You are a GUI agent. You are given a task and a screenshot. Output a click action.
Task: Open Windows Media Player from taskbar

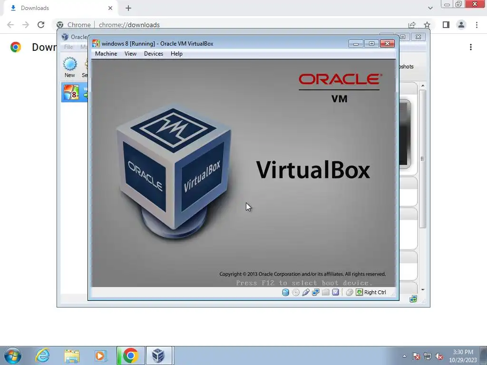point(100,355)
